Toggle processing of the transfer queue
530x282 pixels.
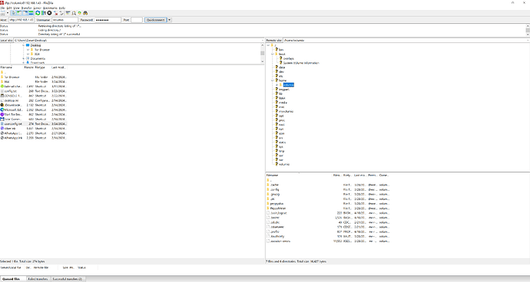(x=44, y=13)
